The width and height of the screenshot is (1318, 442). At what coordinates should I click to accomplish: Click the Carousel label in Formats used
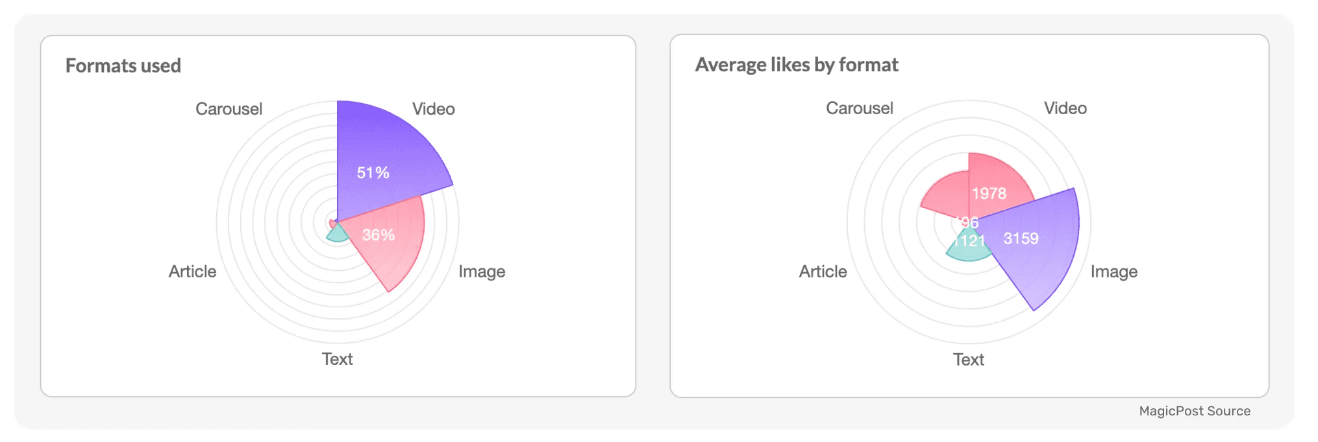click(229, 109)
